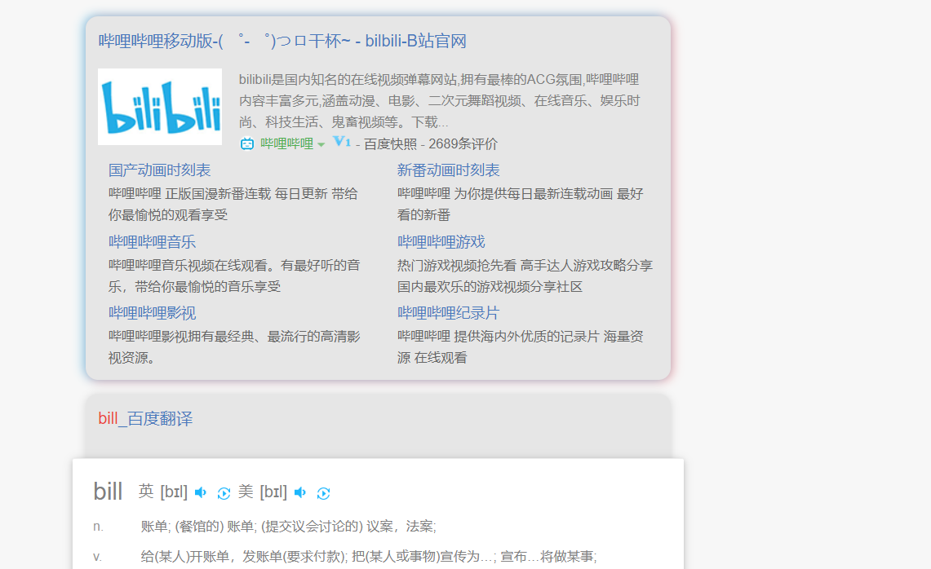Play the American pronunciation speaker icon
This screenshot has height=569, width=931.
[x=300, y=492]
